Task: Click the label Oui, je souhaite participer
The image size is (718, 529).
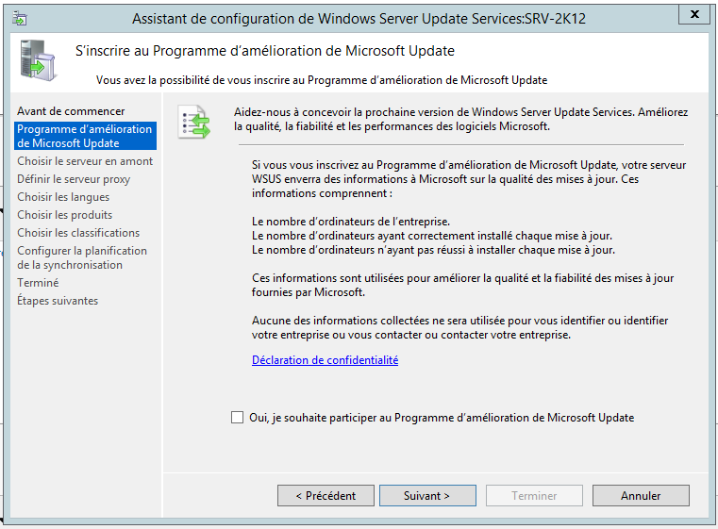Action: tap(442, 418)
